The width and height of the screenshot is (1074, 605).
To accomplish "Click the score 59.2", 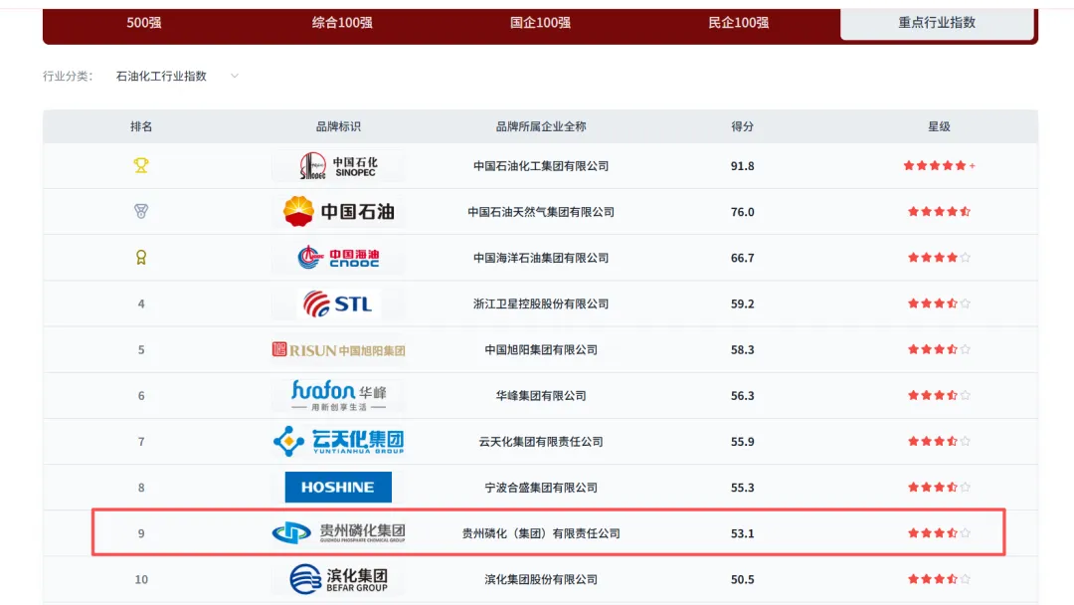I will tap(743, 303).
